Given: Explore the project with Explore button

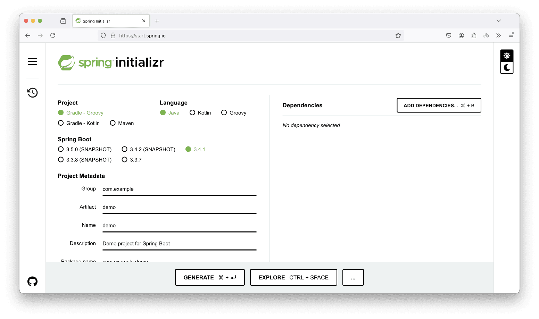Looking at the screenshot, I should coord(293,277).
